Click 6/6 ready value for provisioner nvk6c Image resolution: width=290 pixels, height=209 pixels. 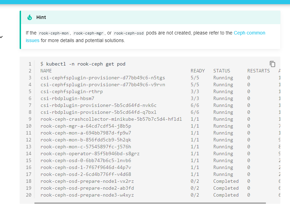(x=195, y=105)
